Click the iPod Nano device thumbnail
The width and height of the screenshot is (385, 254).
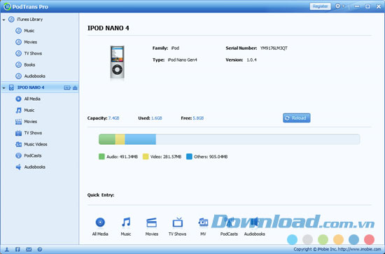(117, 62)
